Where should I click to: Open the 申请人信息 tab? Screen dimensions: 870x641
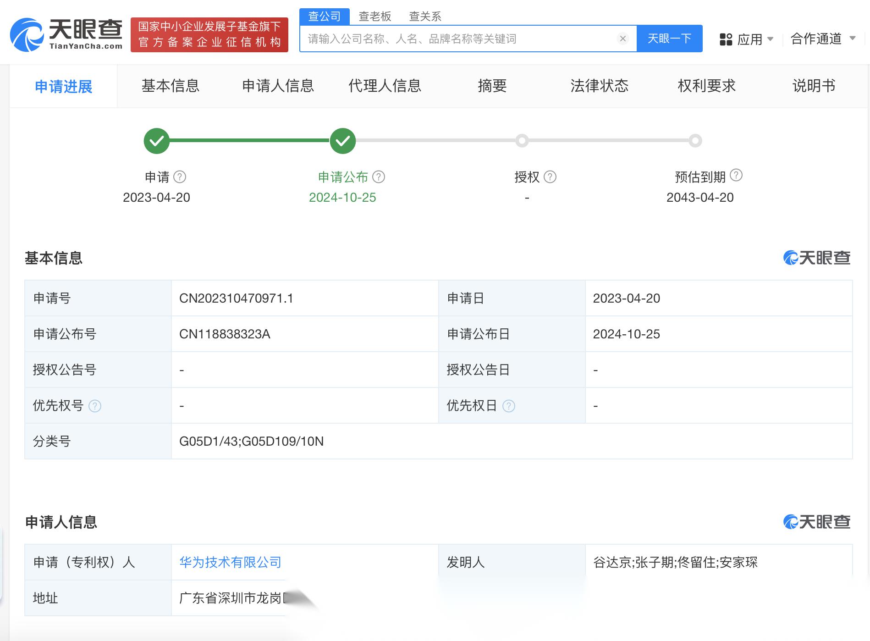coord(278,86)
